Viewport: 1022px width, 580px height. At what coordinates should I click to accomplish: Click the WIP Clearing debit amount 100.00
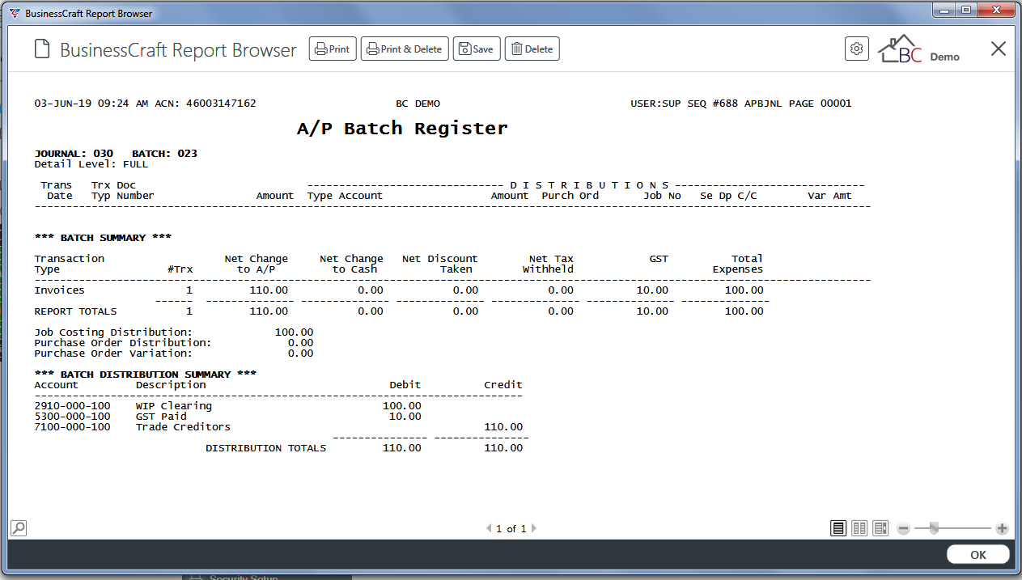pyautogui.click(x=402, y=406)
